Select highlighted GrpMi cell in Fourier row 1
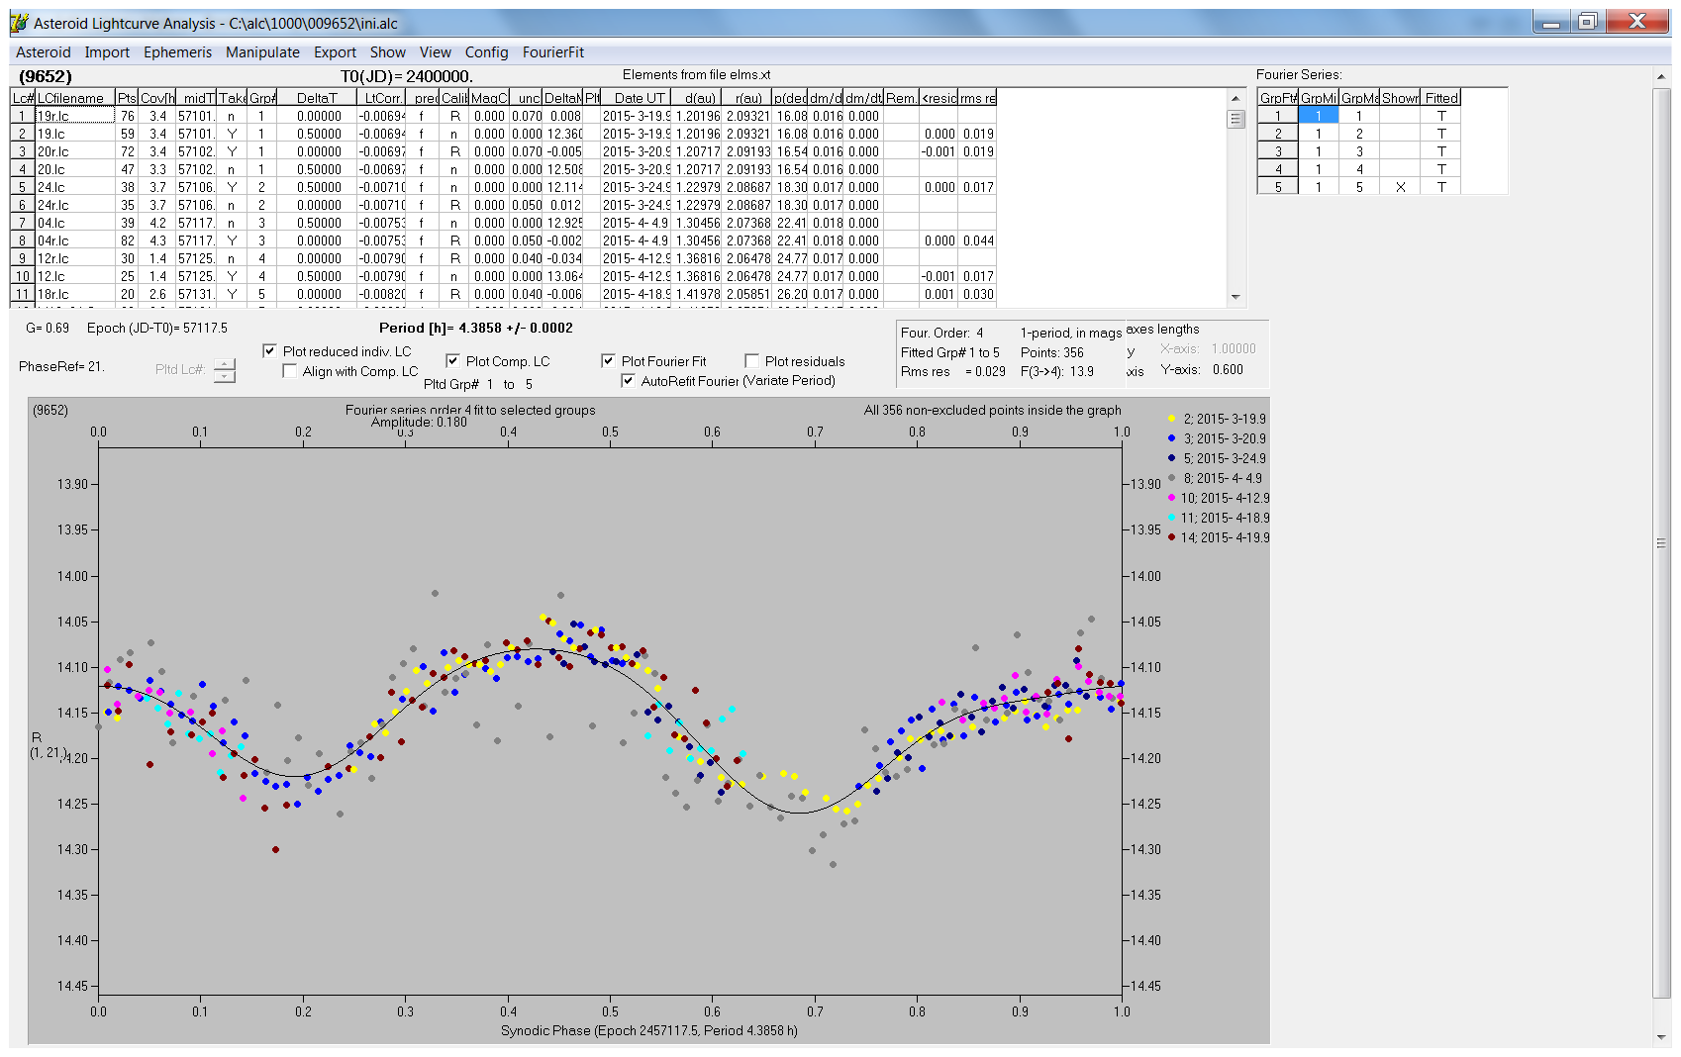1681x1057 pixels. tap(1319, 116)
